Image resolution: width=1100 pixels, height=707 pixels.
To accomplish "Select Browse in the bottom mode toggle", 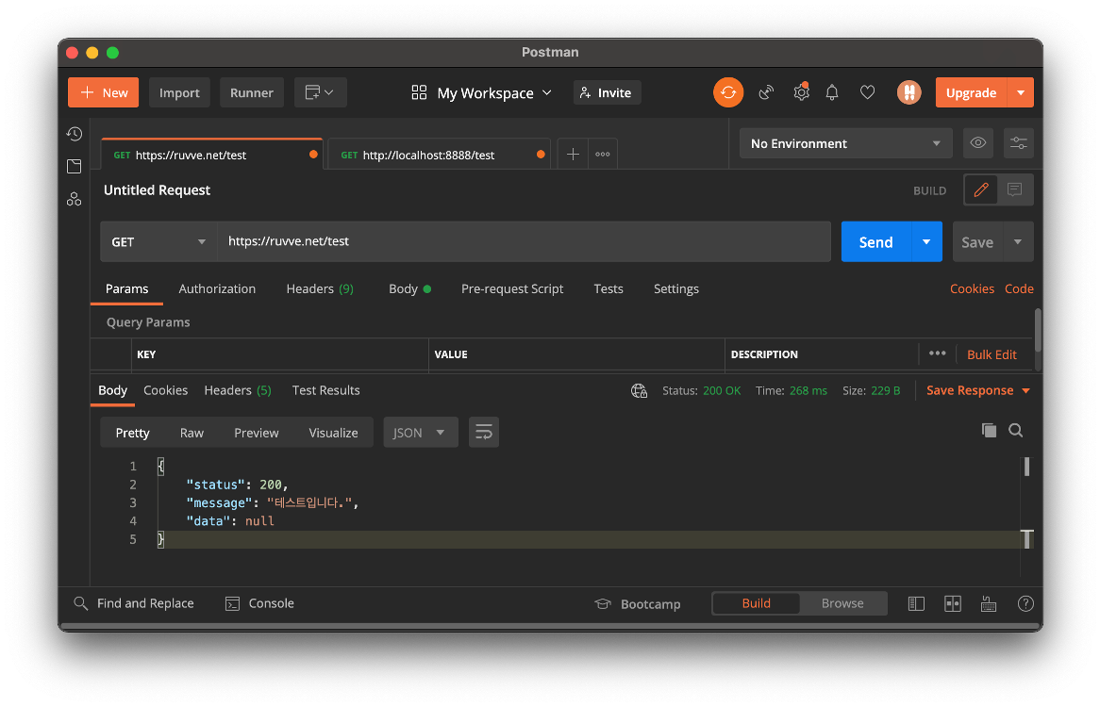I will pos(842,603).
